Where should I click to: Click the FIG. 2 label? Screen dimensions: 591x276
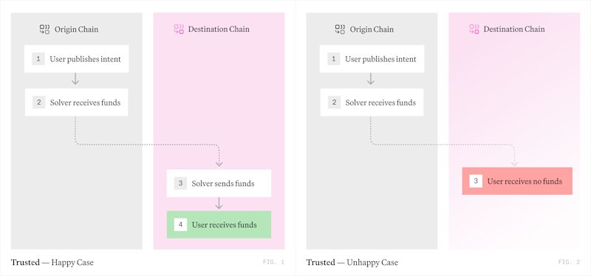(569, 263)
